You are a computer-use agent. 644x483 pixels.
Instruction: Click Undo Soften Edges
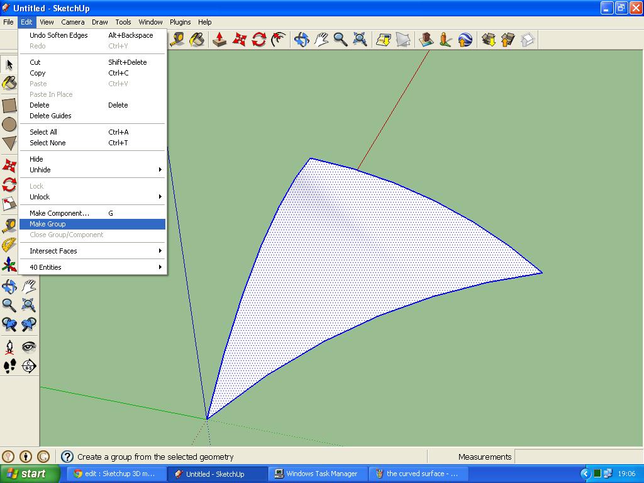(92, 35)
